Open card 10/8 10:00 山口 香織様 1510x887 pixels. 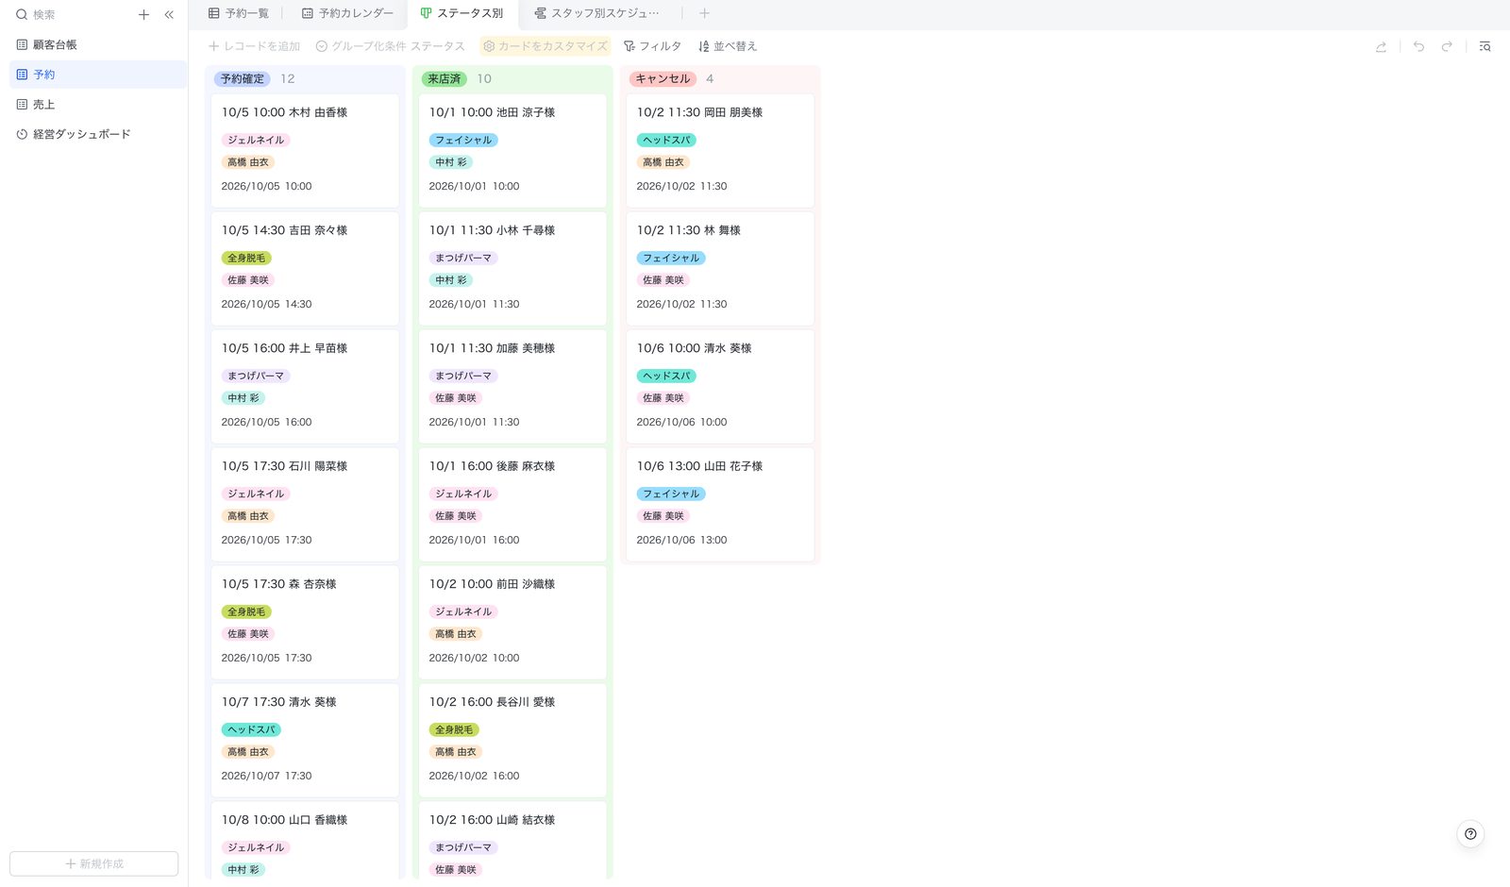[305, 840]
